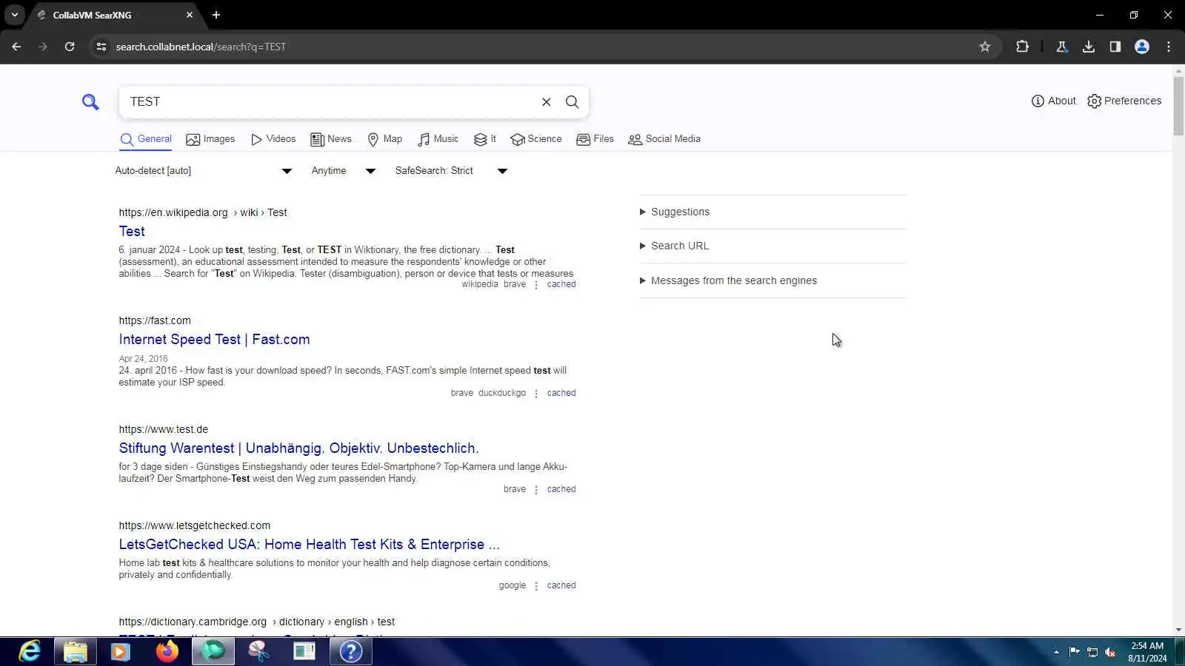Submit search with the magnifier button
This screenshot has height=666, width=1185.
[x=573, y=102]
